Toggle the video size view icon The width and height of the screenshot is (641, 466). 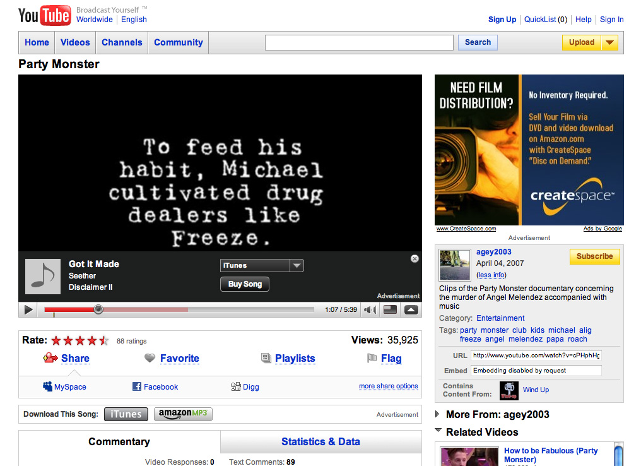pyautogui.click(x=390, y=309)
